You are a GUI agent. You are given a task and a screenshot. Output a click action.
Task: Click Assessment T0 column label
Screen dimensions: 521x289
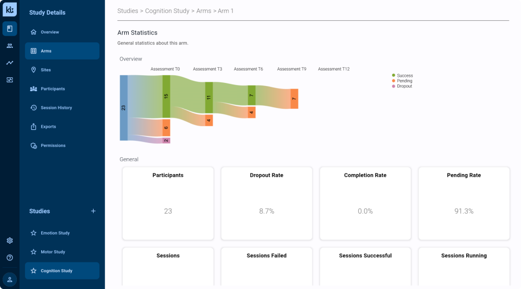[165, 69]
